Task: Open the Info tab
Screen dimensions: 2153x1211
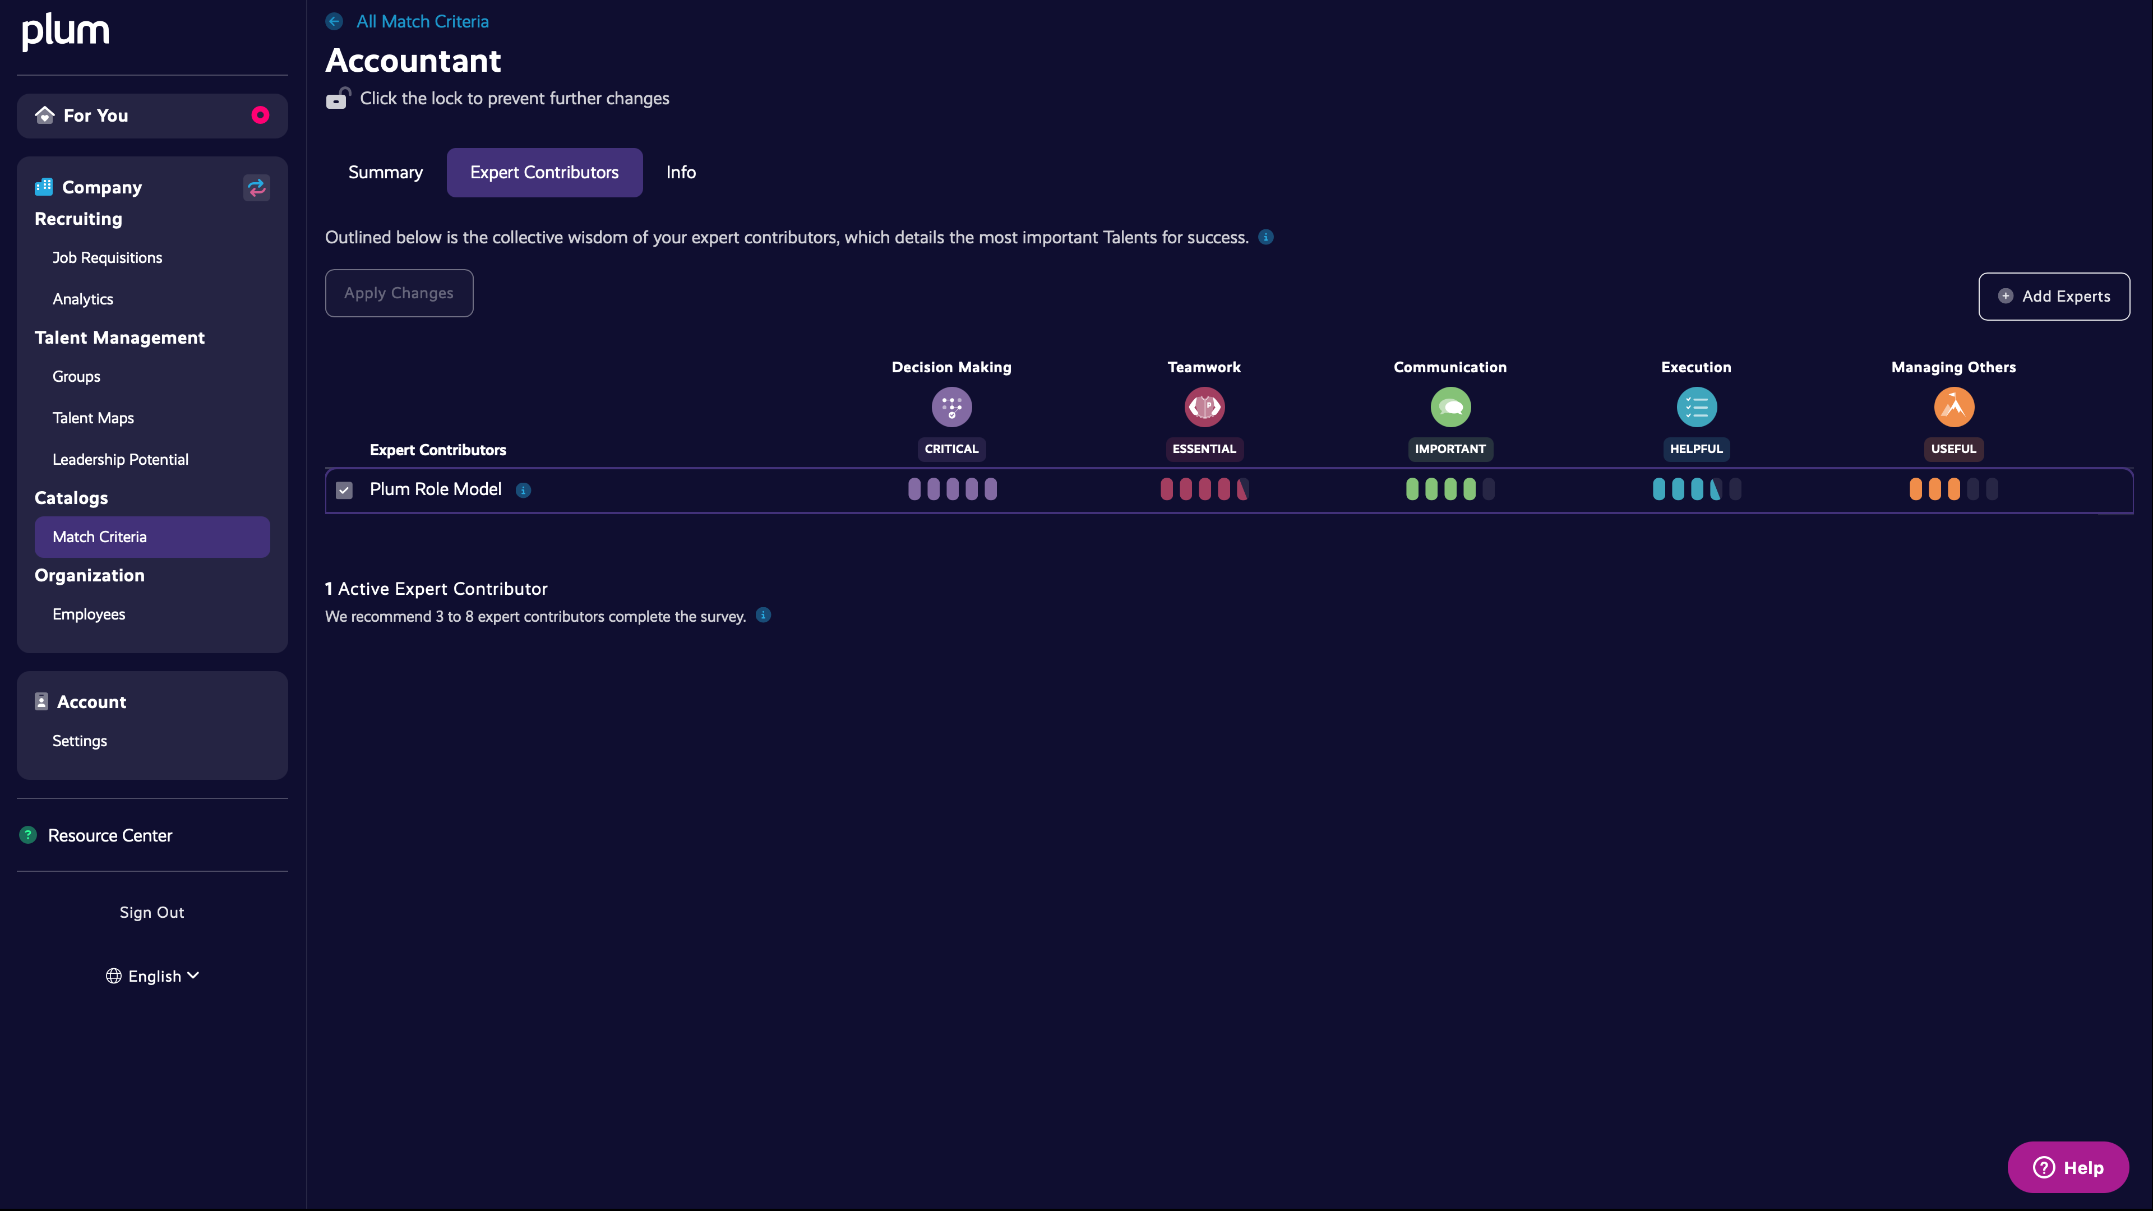Action: 680,172
